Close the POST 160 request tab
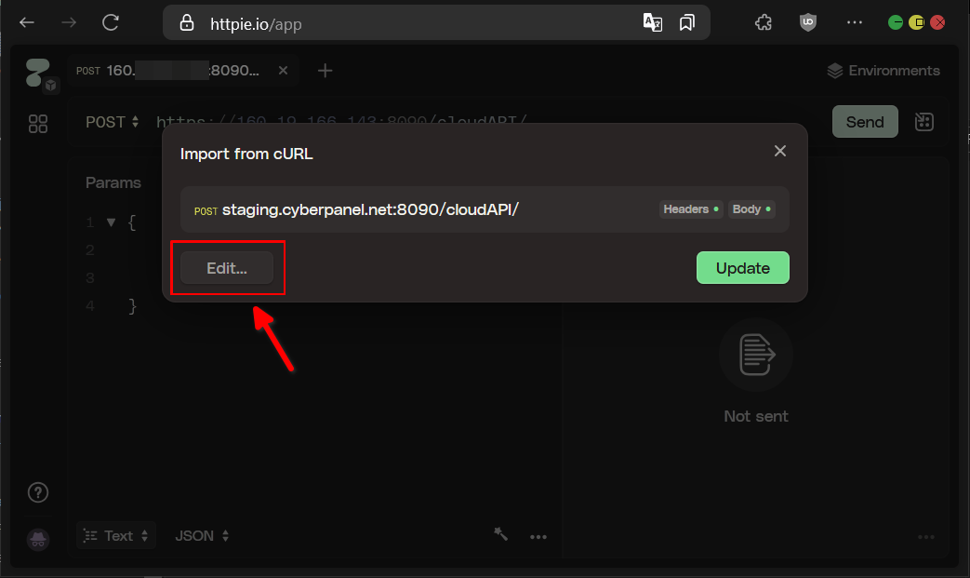The width and height of the screenshot is (970, 578). 283,71
